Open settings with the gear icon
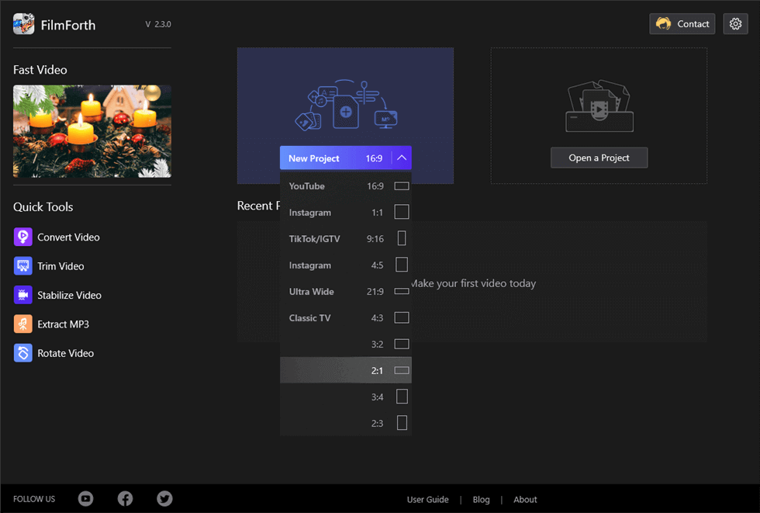Screen dimensions: 760x513 (735, 24)
